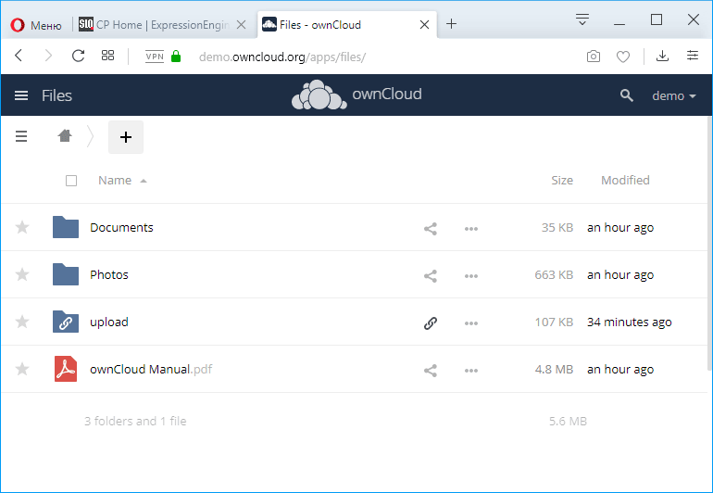Screen dimensions: 713x493
Task: Open more actions for Photos folder
Action: pos(471,276)
